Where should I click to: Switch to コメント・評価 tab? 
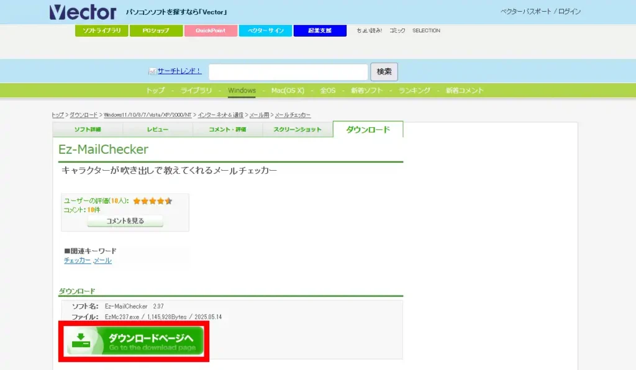coord(227,130)
